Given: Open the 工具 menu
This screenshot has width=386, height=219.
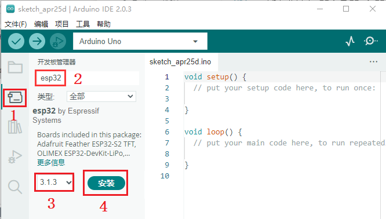Looking at the screenshot, I should pos(83,24).
